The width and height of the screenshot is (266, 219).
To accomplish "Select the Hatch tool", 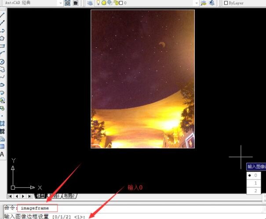I will point(2,124).
